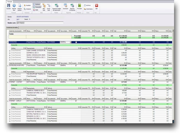
Task: Select the Inversiones de medios tab
Action: click(12, 27)
